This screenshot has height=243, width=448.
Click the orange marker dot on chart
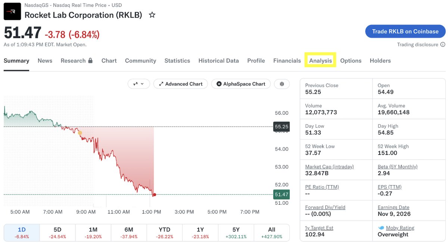point(80,133)
